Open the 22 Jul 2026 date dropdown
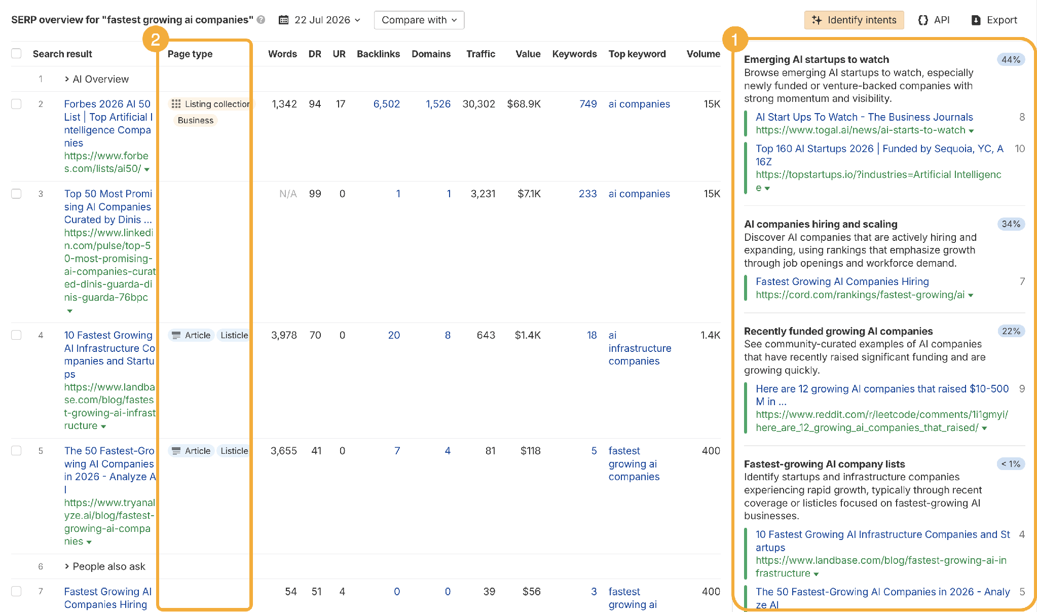This screenshot has width=1037, height=612. (320, 20)
